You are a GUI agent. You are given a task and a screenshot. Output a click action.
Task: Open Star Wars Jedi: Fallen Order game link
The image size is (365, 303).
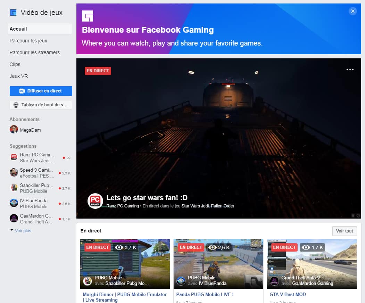208,206
